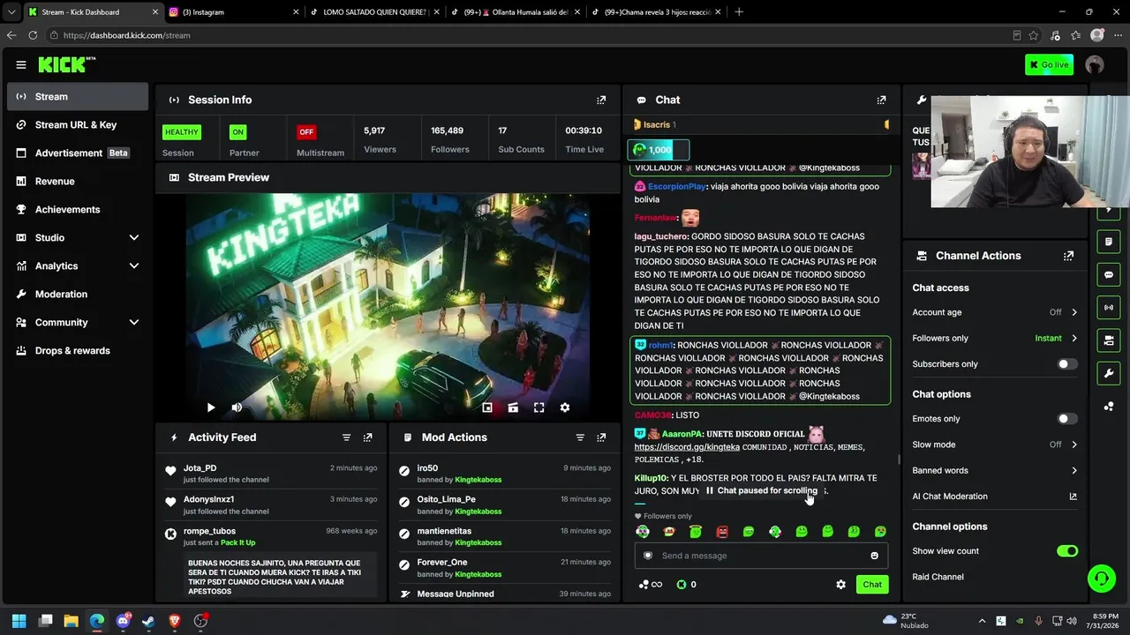Filter the Activity Feed list

pos(346,437)
